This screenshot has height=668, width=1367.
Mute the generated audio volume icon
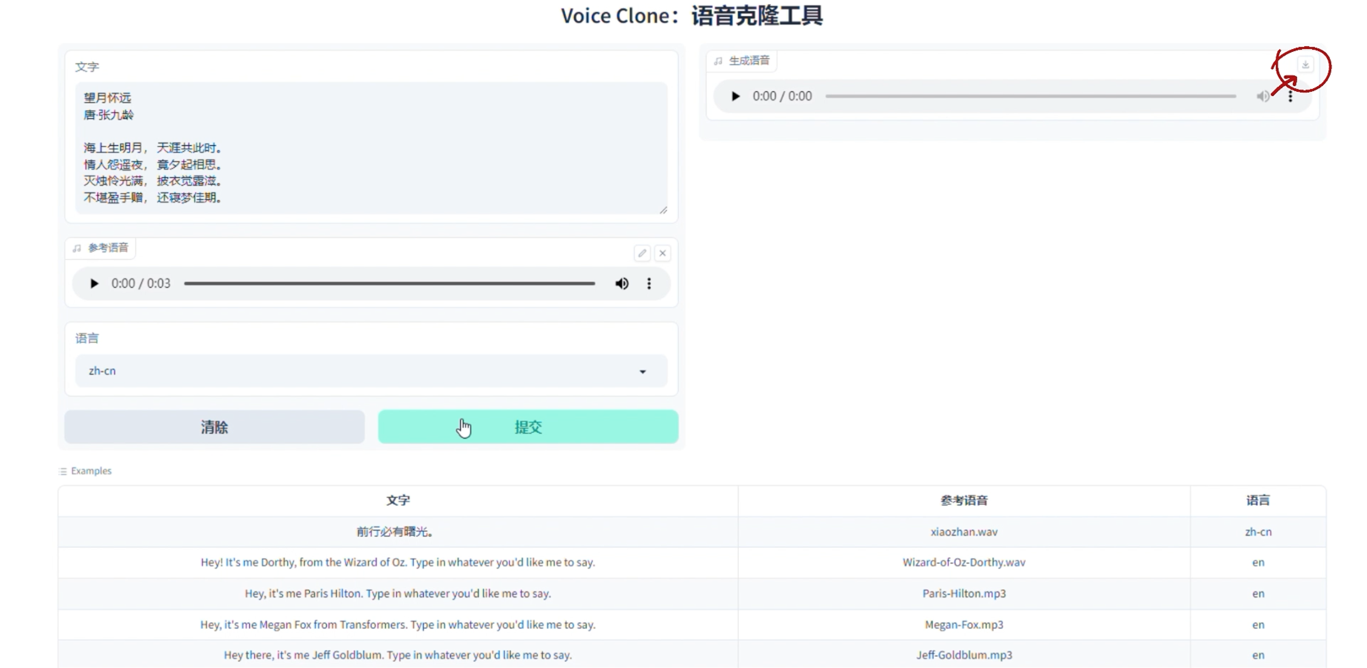click(x=1263, y=96)
